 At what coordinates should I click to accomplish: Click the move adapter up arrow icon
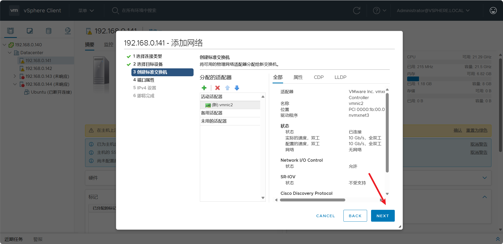point(228,88)
